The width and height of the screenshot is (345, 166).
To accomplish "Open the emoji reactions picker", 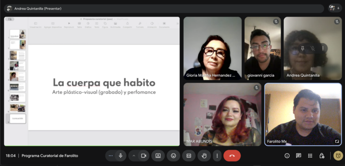I will (x=173, y=156).
